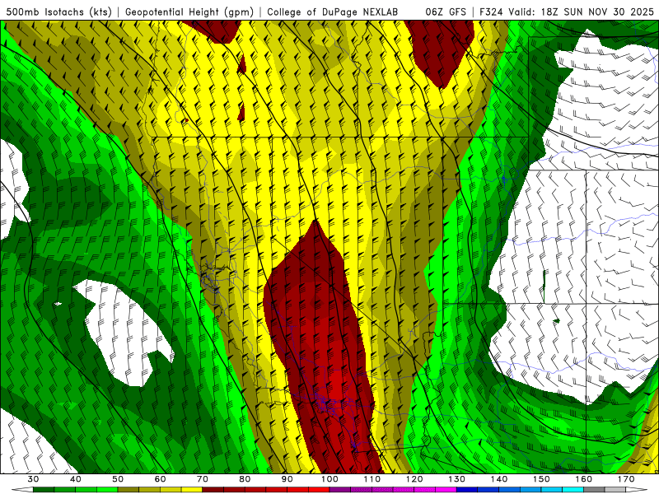
Task: Click the legend label '70'
Action: pyautogui.click(x=203, y=479)
